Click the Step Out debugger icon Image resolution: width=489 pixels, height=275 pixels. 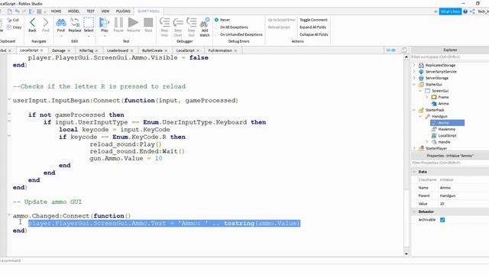coord(191,23)
